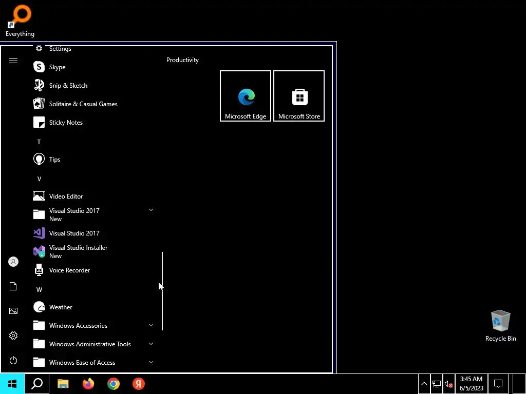Launch Google Chrome from taskbar
Screen dimensions: 526x394
point(114,384)
